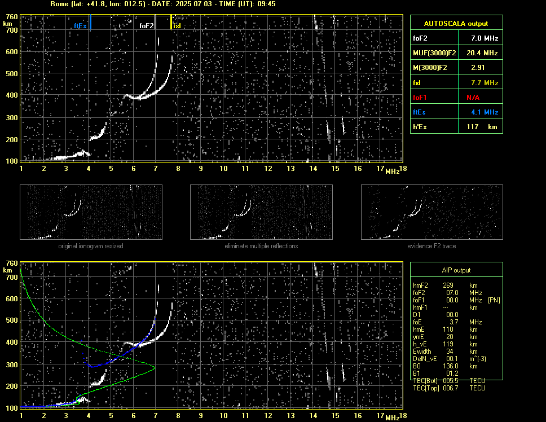Viewport: 546px width, 422px height.
Task: Select the hmE "110" value
Action: (448, 329)
